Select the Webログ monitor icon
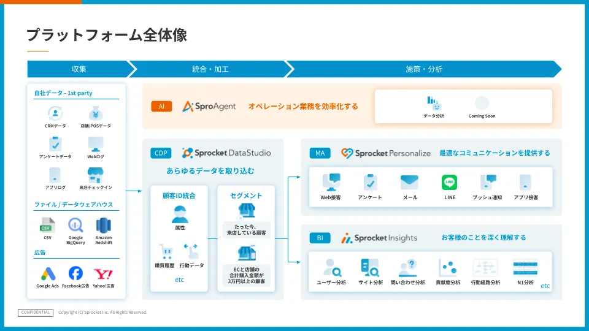This screenshot has height=331, width=589. 96,144
